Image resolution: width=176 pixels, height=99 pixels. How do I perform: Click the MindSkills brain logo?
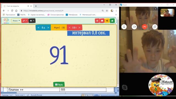(6, 21)
